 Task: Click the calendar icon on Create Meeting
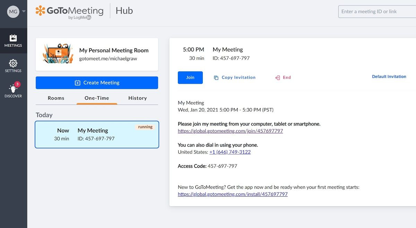click(77, 83)
